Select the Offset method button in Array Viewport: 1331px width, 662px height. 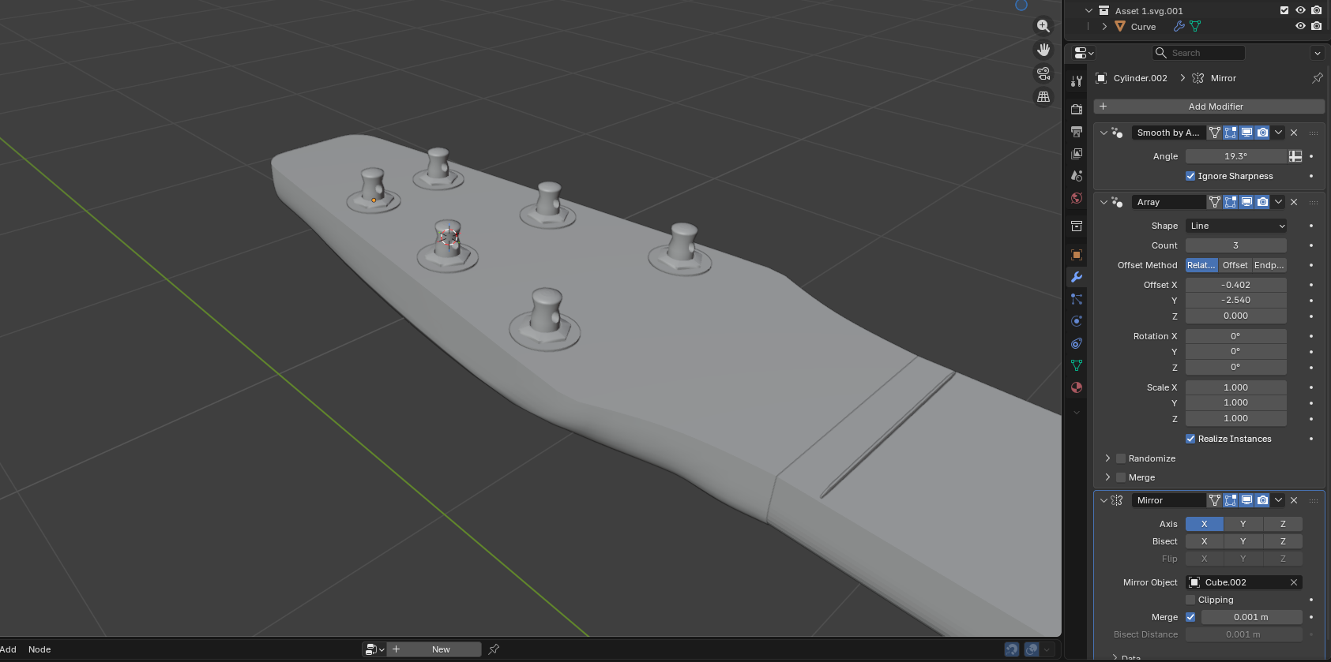1235,265
